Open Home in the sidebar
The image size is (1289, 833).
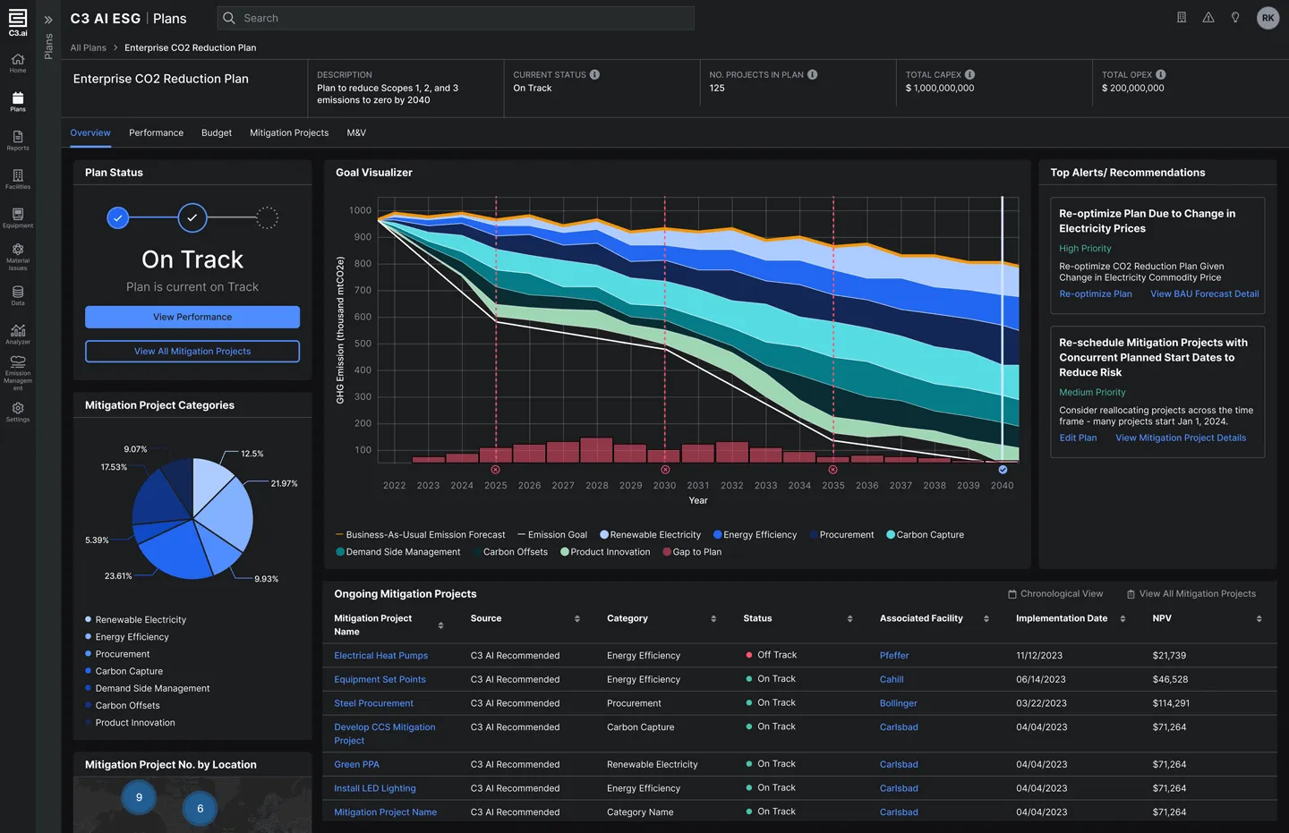[x=18, y=63]
